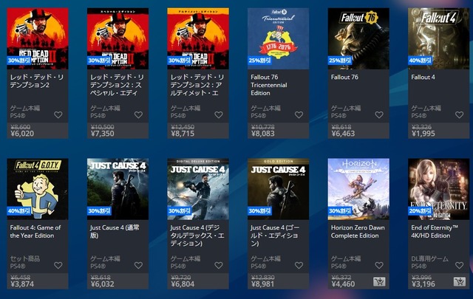This screenshot has width=473, height=299.
Task: Toggle wishlist heart on Fallout 76 Tricentennial Edition
Action: coord(299,115)
